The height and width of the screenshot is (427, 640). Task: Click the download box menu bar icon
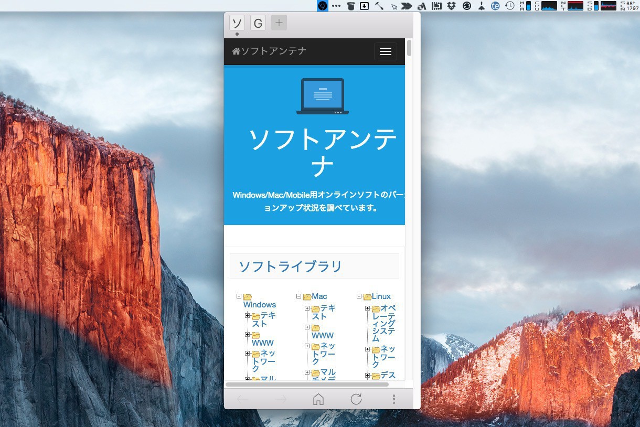[x=364, y=6]
